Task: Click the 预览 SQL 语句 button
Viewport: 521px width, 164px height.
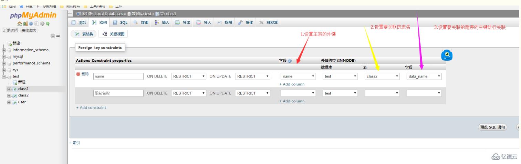Action: tap(493, 127)
